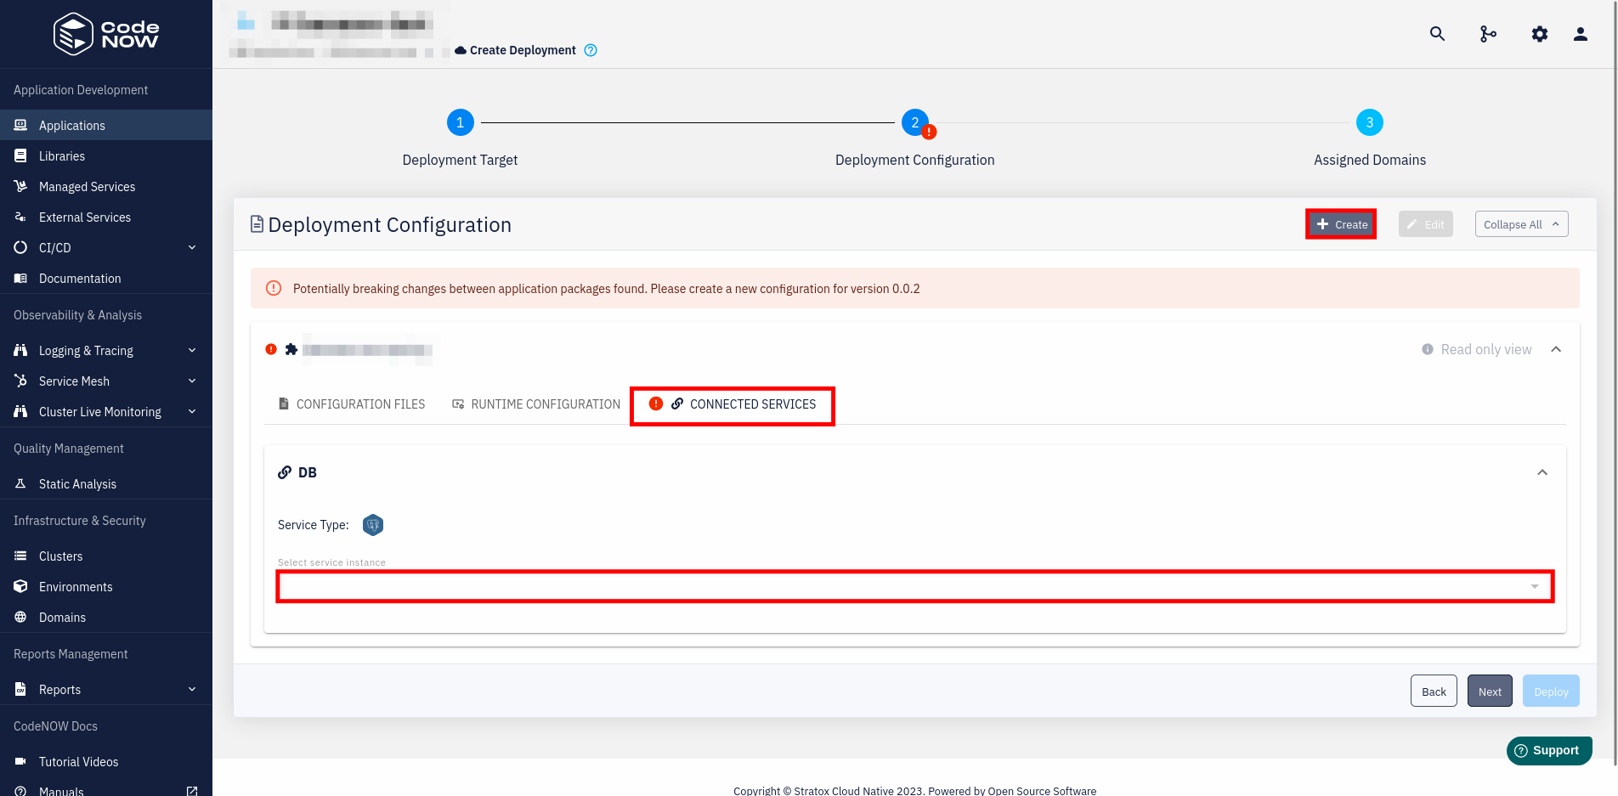The width and height of the screenshot is (1618, 796).
Task: Open Libraries in the sidebar
Action: point(106,155)
